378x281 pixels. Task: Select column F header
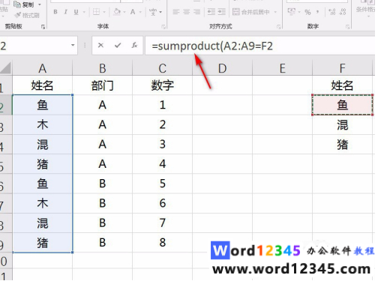point(343,68)
